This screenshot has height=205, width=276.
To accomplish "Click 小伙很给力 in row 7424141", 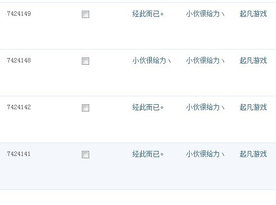I will pyautogui.click(x=205, y=154).
